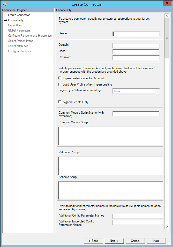Click the scrollbar down arrow
The width and height of the screenshot is (173, 247).
click(167, 227)
